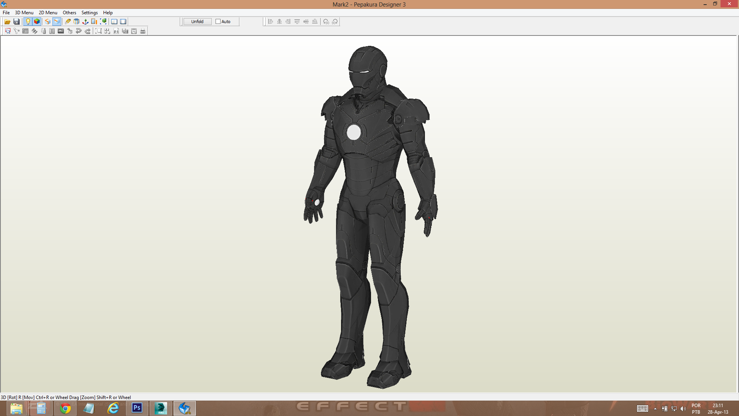Viewport: 739px width, 416px height.
Task: Open the Settings menu
Action: coord(90,13)
